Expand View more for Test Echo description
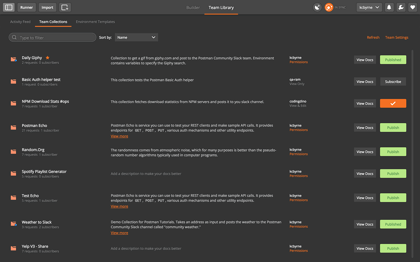This screenshot has width=420, height=262. pyautogui.click(x=119, y=206)
